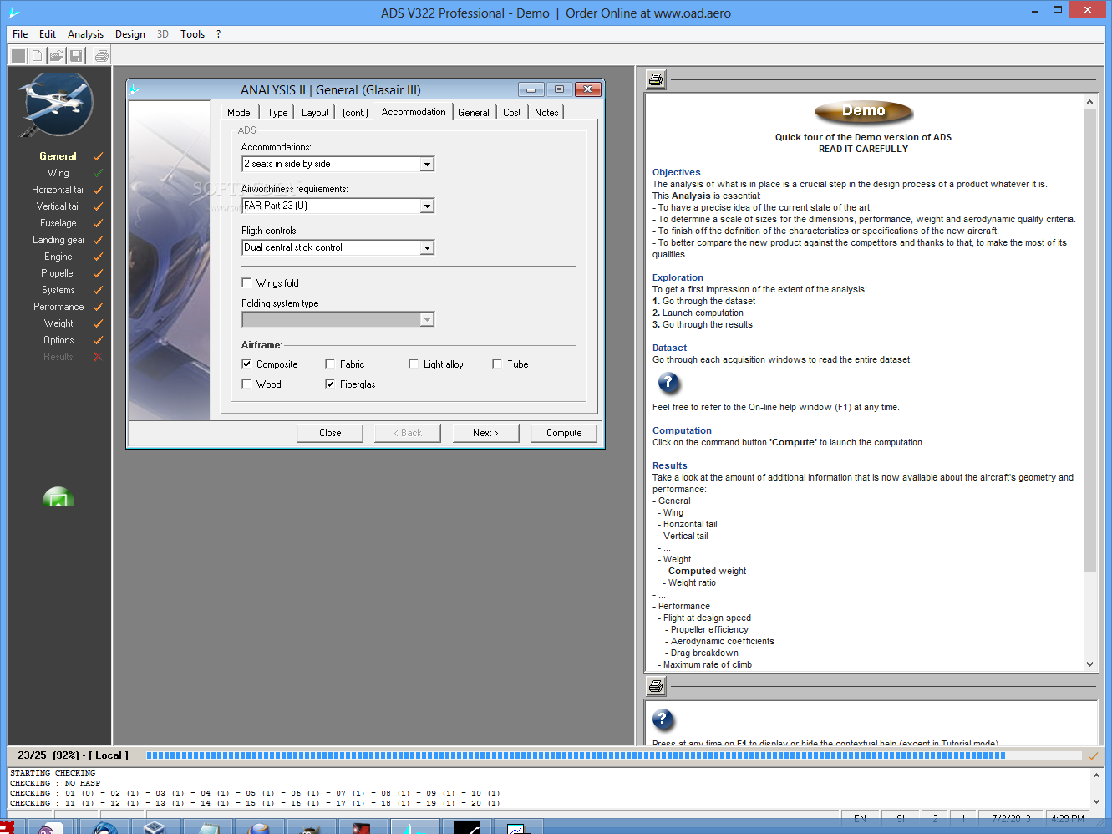The image size is (1112, 834).
Task: Click the question mark icon in the lower help panel
Action: pyautogui.click(x=663, y=720)
